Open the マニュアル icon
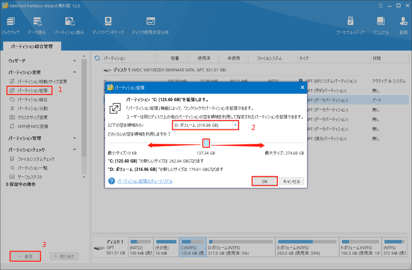Screen dimensions: 412x270 click(x=381, y=26)
